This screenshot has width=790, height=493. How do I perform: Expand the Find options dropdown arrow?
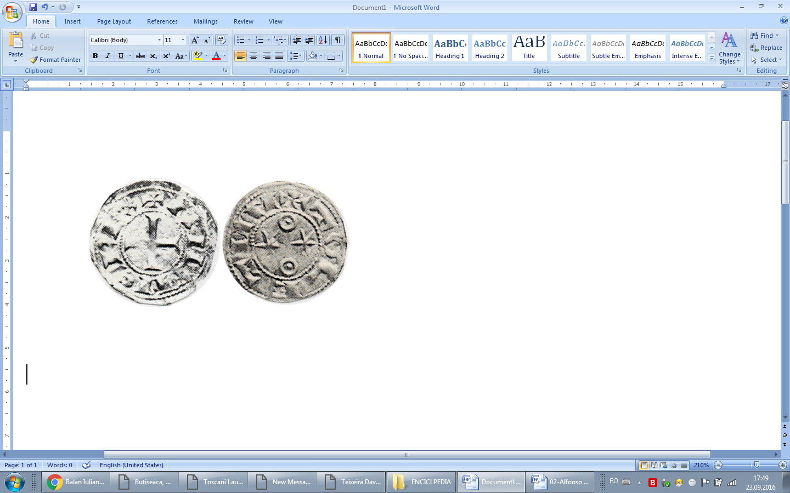[777, 36]
